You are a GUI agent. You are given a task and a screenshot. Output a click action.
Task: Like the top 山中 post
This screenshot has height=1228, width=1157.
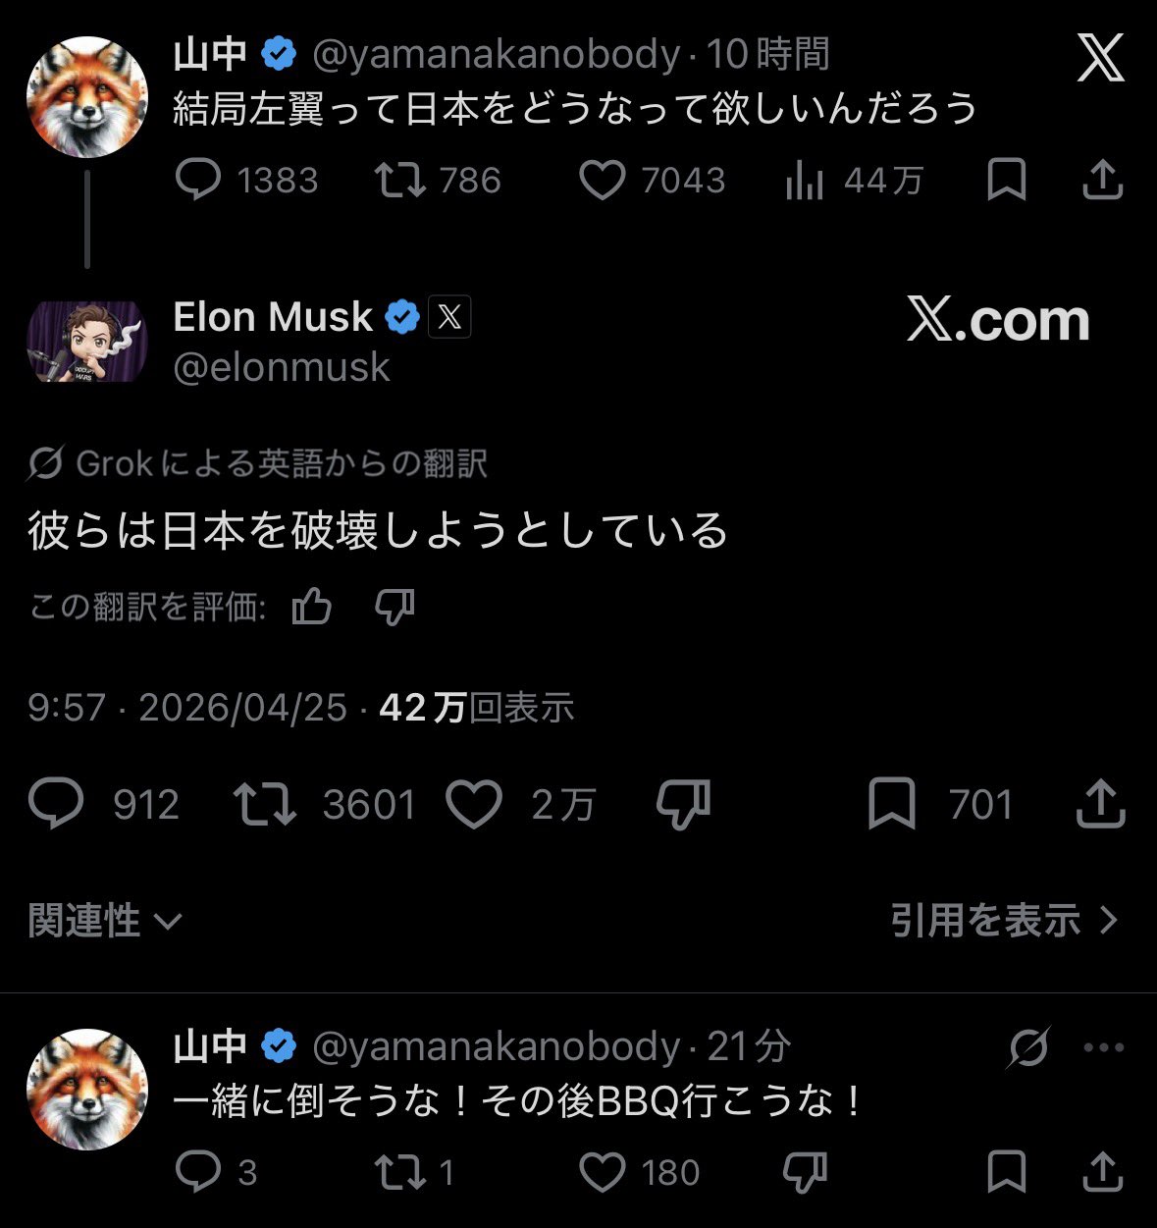click(602, 181)
